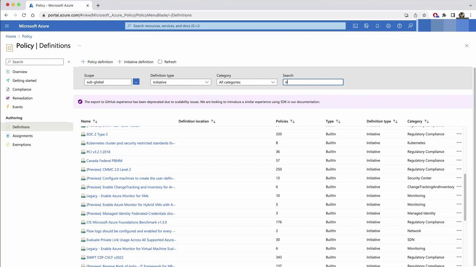Click the help question mark icon
Image resolution: width=476 pixels, height=267 pixels.
(x=399, y=26)
